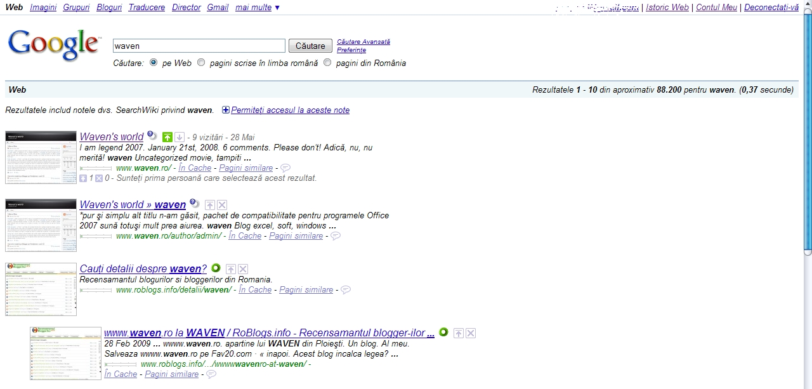
Task: Open the Imagini tab in top navigation
Action: (x=43, y=8)
